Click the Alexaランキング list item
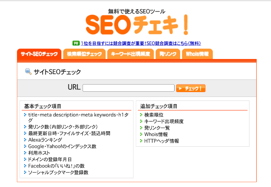Viewport: 271px width, 187px height. (x=45, y=140)
